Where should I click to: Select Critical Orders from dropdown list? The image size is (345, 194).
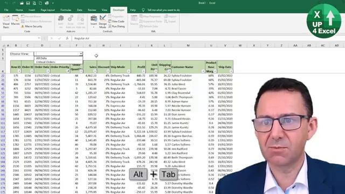click(58, 62)
